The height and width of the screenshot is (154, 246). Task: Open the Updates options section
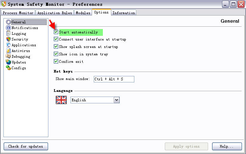(x=19, y=62)
